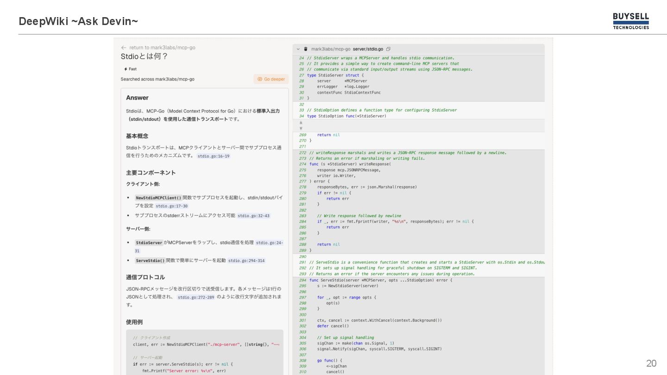667x375 pixels.
Task: Click code line 278 json.Marshal(response)
Action: (367, 187)
